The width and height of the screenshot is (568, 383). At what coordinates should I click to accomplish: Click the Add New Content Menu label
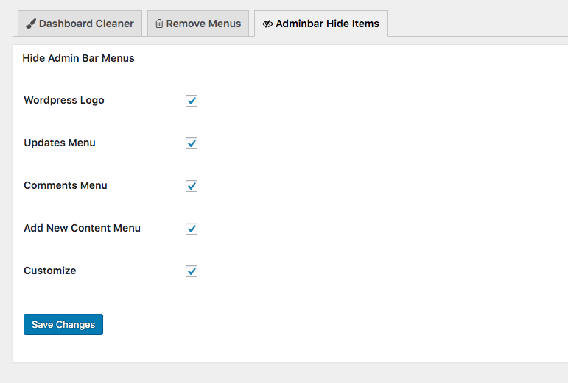[x=83, y=228]
